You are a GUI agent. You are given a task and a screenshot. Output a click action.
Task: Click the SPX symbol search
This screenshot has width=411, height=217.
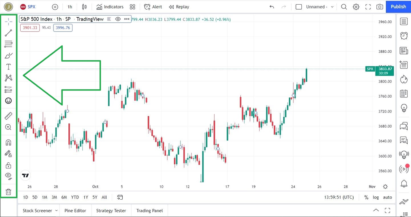coord(28,7)
